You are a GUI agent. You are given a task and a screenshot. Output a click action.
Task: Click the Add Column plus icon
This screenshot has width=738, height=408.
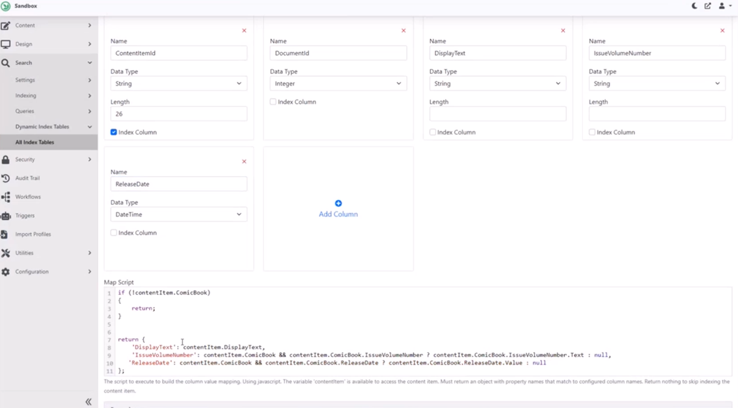tap(338, 203)
